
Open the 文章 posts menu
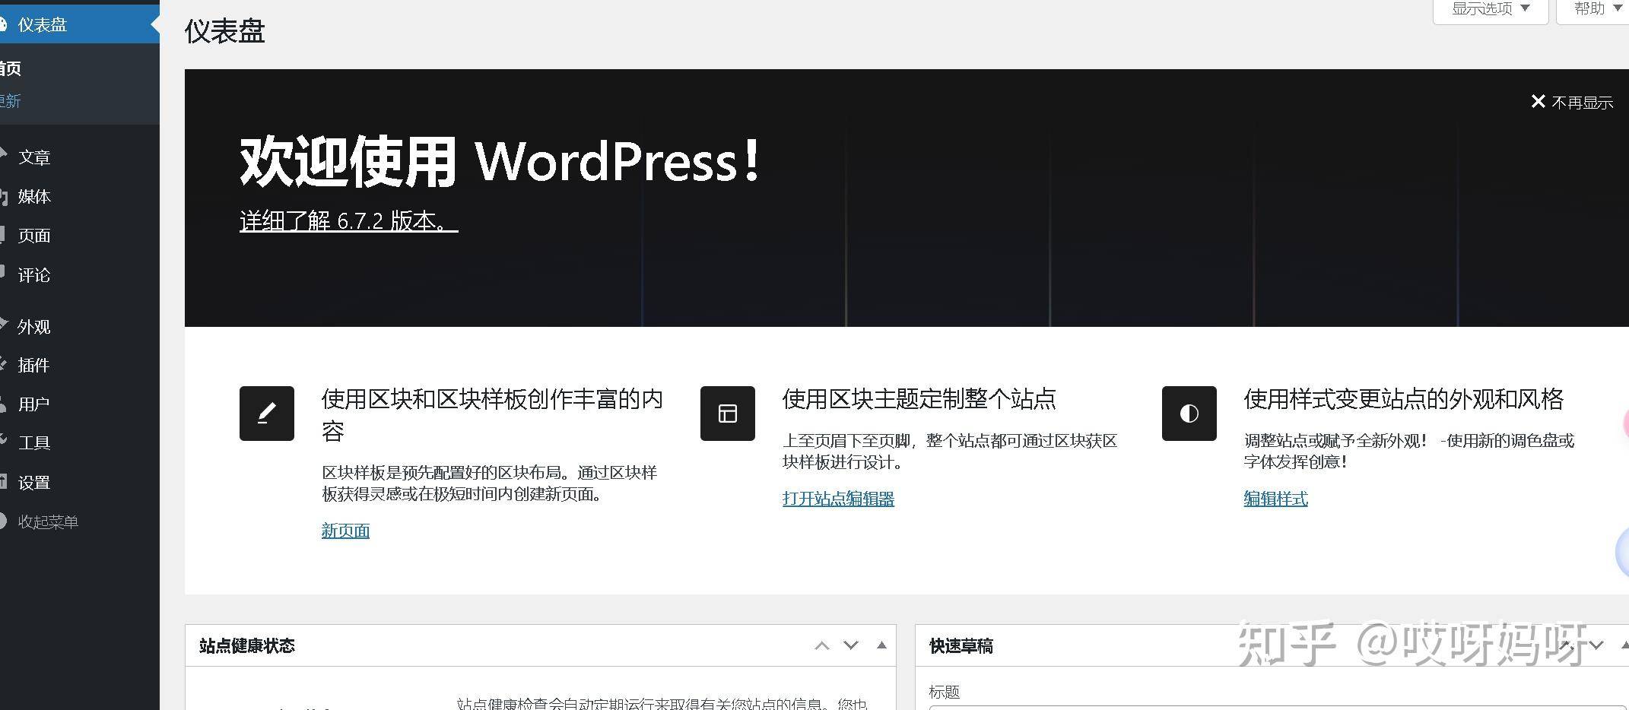click(x=34, y=157)
